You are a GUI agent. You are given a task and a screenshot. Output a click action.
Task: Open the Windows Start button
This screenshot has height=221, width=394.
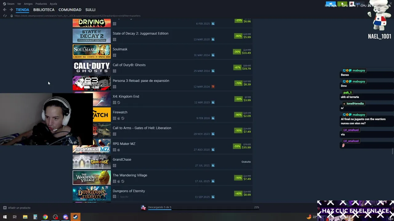[5, 217]
